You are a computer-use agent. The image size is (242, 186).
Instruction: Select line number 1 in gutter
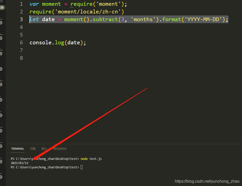21,4
